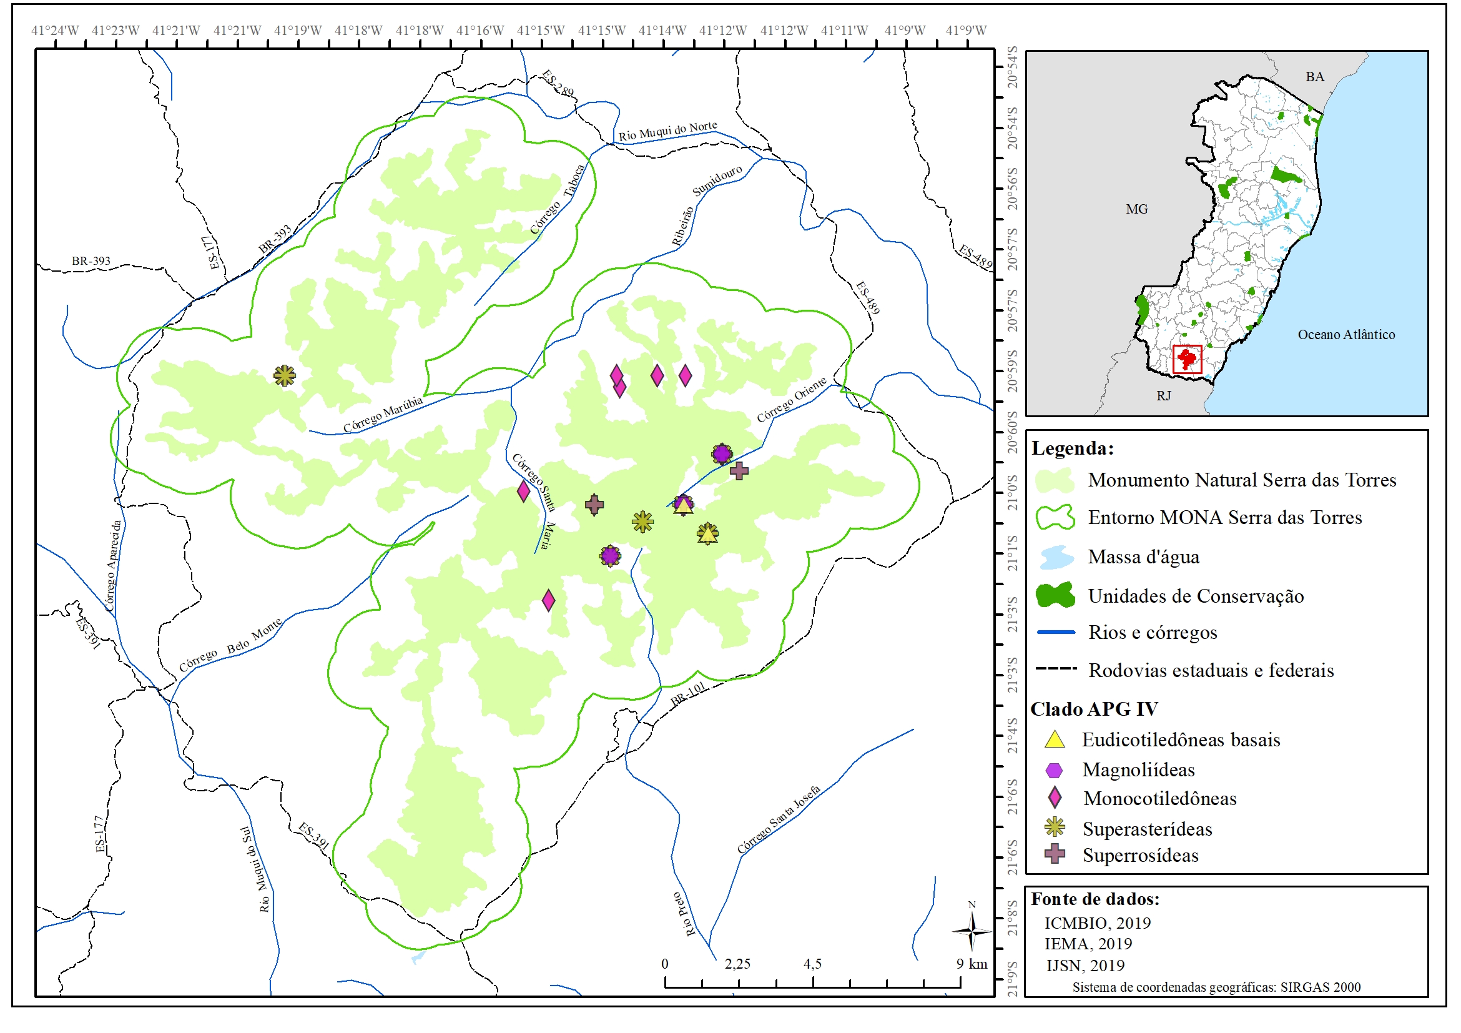Click the Córrego Marúbia river label
The height and width of the screenshot is (1033, 1461).
click(x=383, y=414)
